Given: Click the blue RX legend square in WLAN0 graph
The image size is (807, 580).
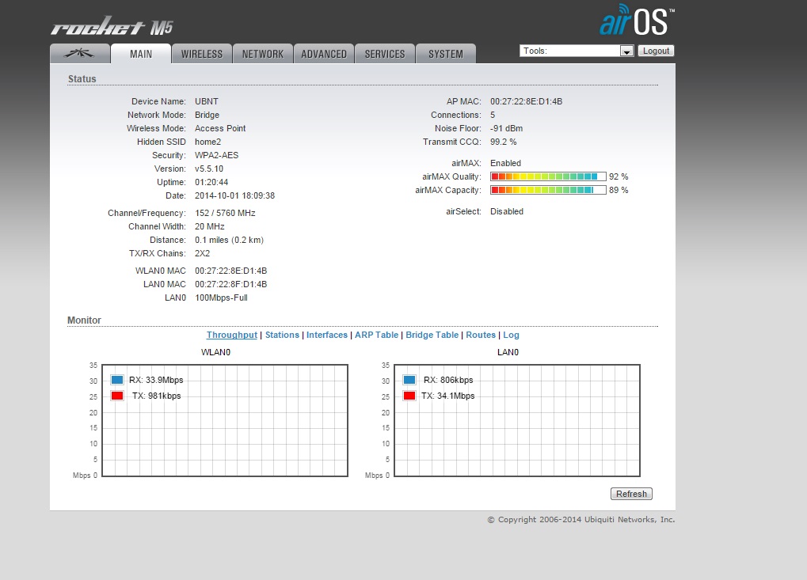Looking at the screenshot, I should tap(117, 380).
